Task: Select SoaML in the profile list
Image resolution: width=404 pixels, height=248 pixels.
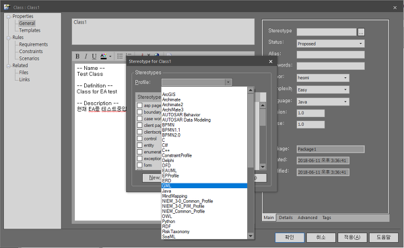Action: 204,237
